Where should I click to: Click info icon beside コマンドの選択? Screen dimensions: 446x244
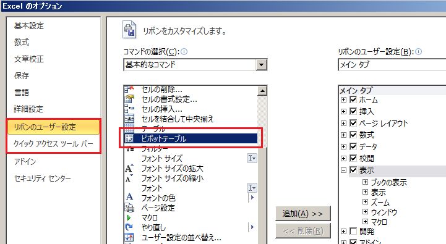(184, 52)
